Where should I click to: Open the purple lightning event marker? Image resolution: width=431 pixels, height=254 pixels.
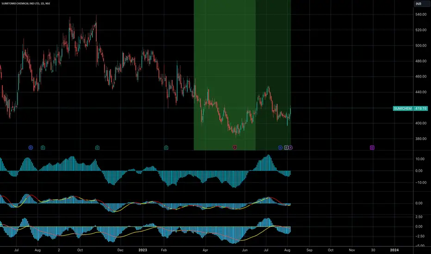(x=290, y=148)
